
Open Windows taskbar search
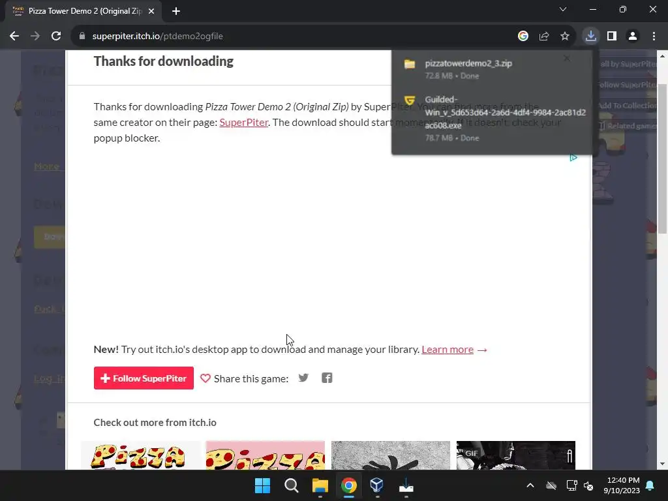(x=292, y=485)
